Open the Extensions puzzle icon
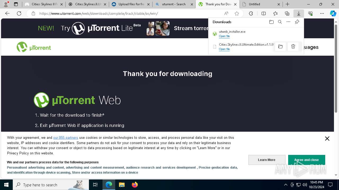Viewport: 339px width, 190px height. pos(251,13)
